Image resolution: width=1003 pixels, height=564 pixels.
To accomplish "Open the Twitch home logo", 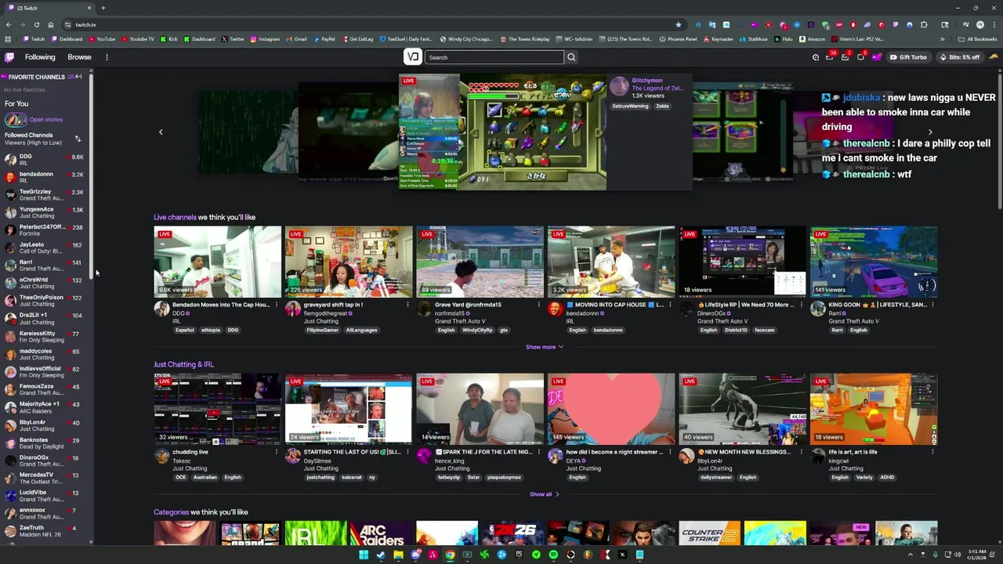I will [9, 57].
